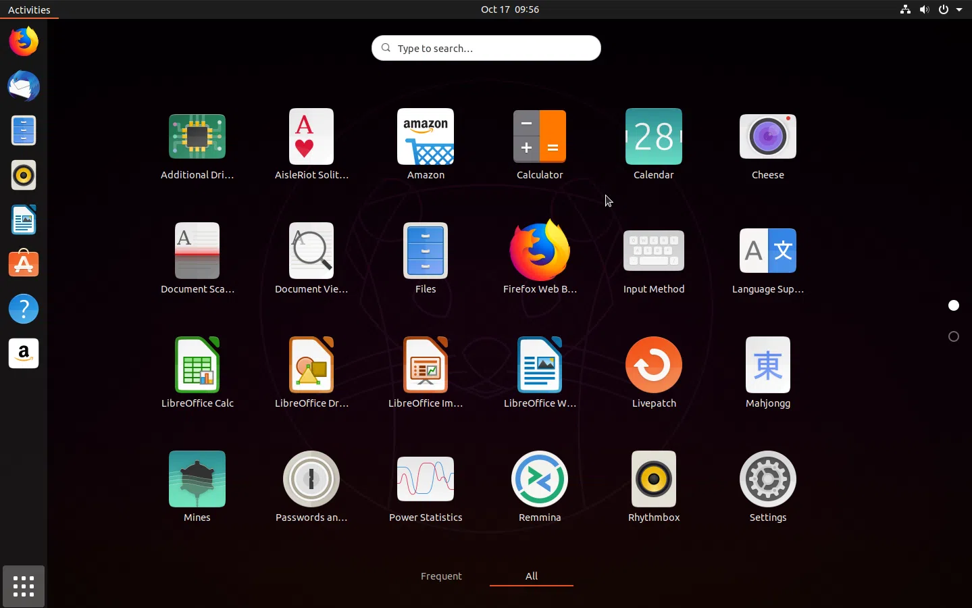
Task: Start AisleRiot Solitaire
Action: click(311, 136)
